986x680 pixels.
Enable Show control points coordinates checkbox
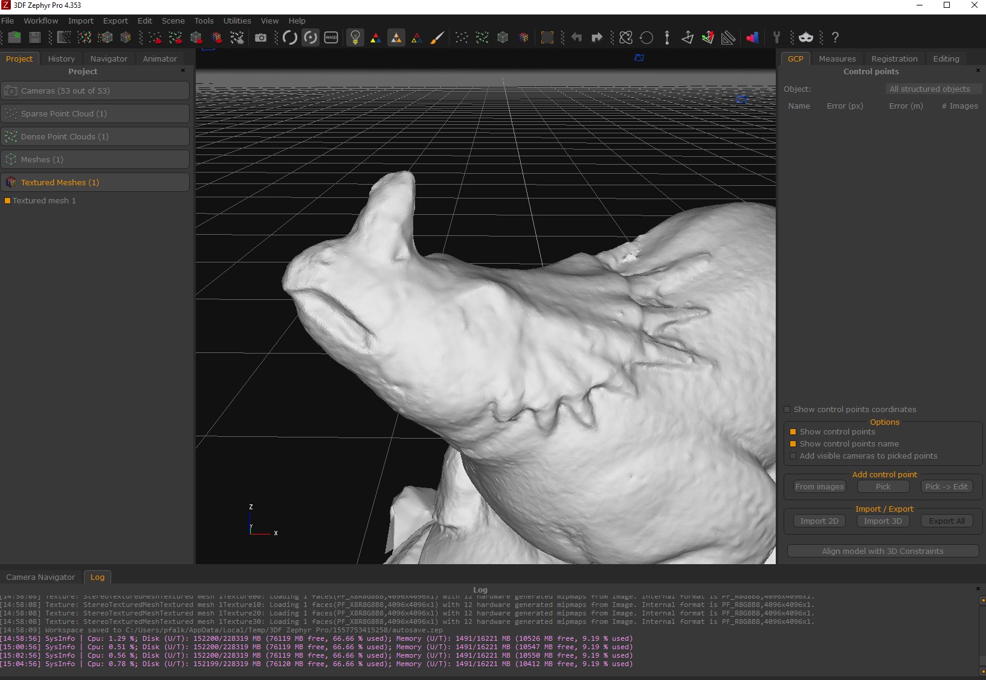click(x=787, y=410)
